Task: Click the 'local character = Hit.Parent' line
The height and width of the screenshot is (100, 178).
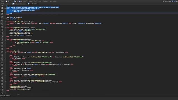Action: (x=20, y=69)
